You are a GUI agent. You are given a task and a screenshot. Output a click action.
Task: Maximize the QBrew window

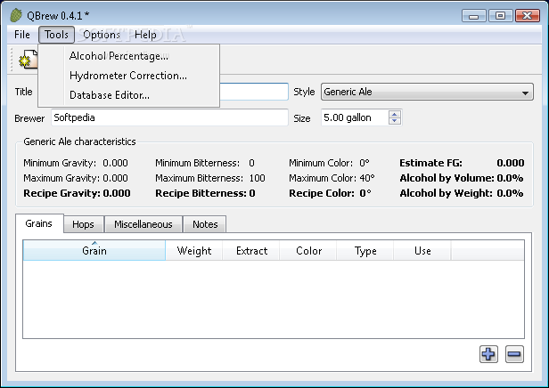[x=500, y=16]
